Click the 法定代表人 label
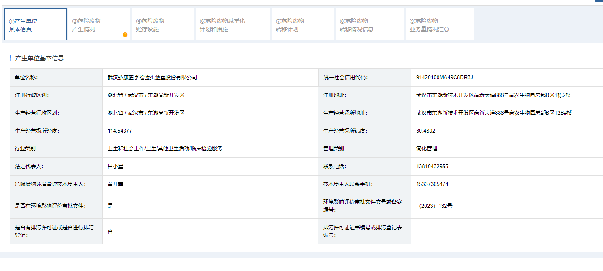This screenshot has height=271, width=603. coord(29,166)
